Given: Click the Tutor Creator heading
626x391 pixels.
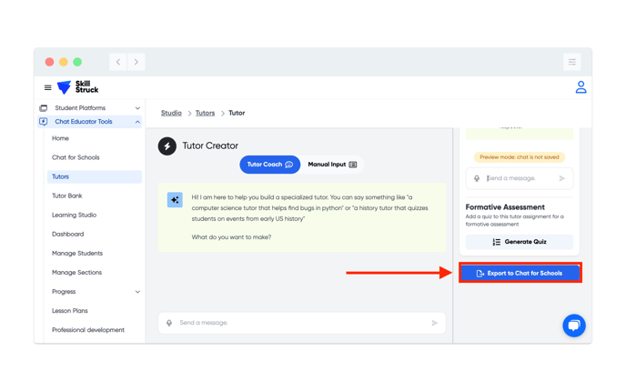Looking at the screenshot, I should [210, 146].
